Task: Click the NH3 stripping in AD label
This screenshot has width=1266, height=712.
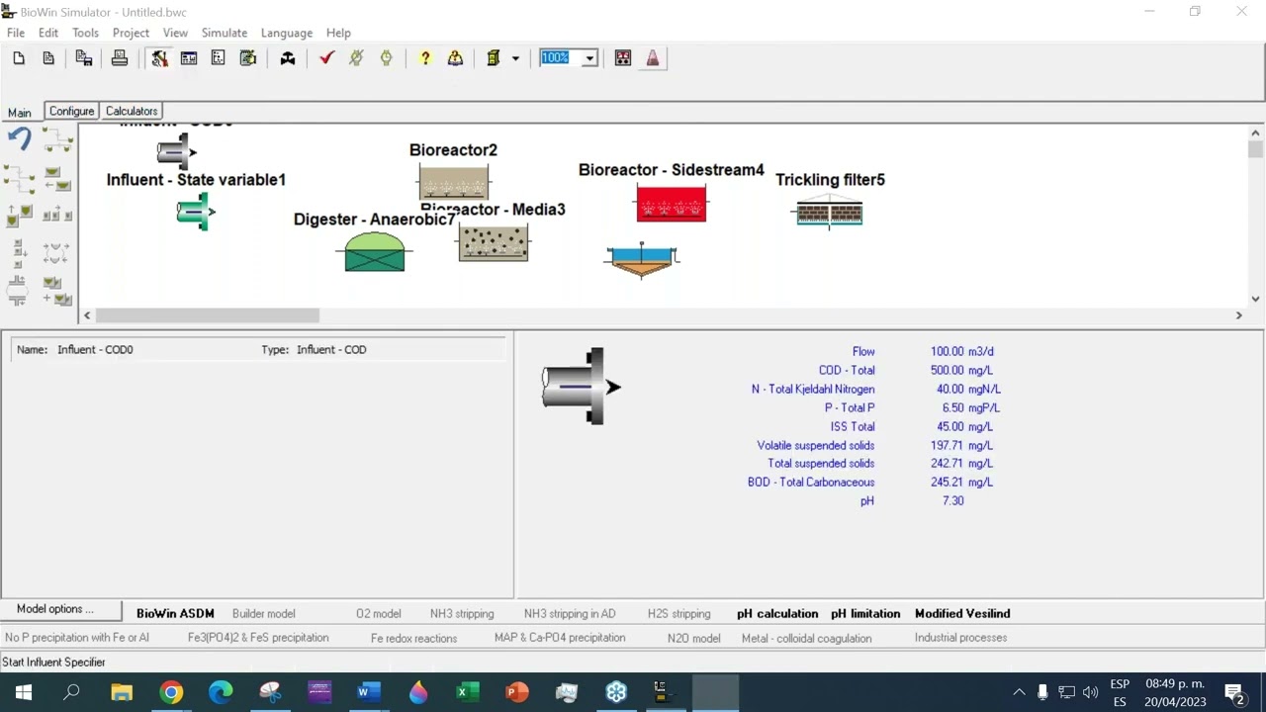Action: click(570, 613)
